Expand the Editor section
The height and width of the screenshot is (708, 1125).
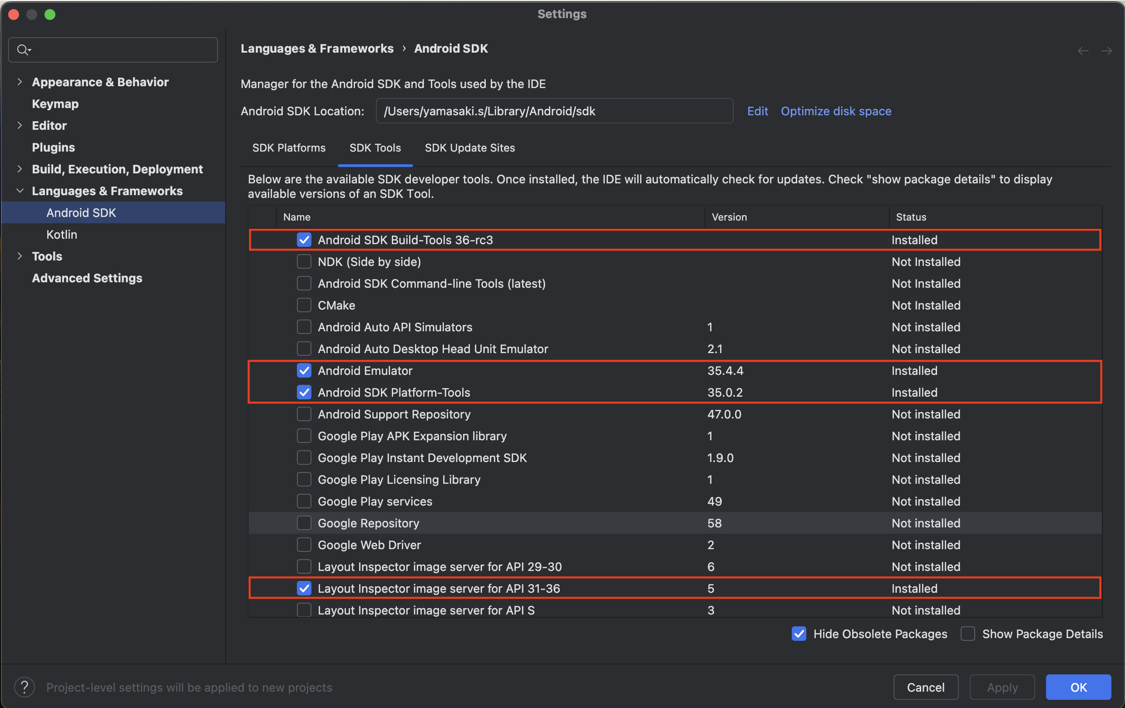click(20, 125)
